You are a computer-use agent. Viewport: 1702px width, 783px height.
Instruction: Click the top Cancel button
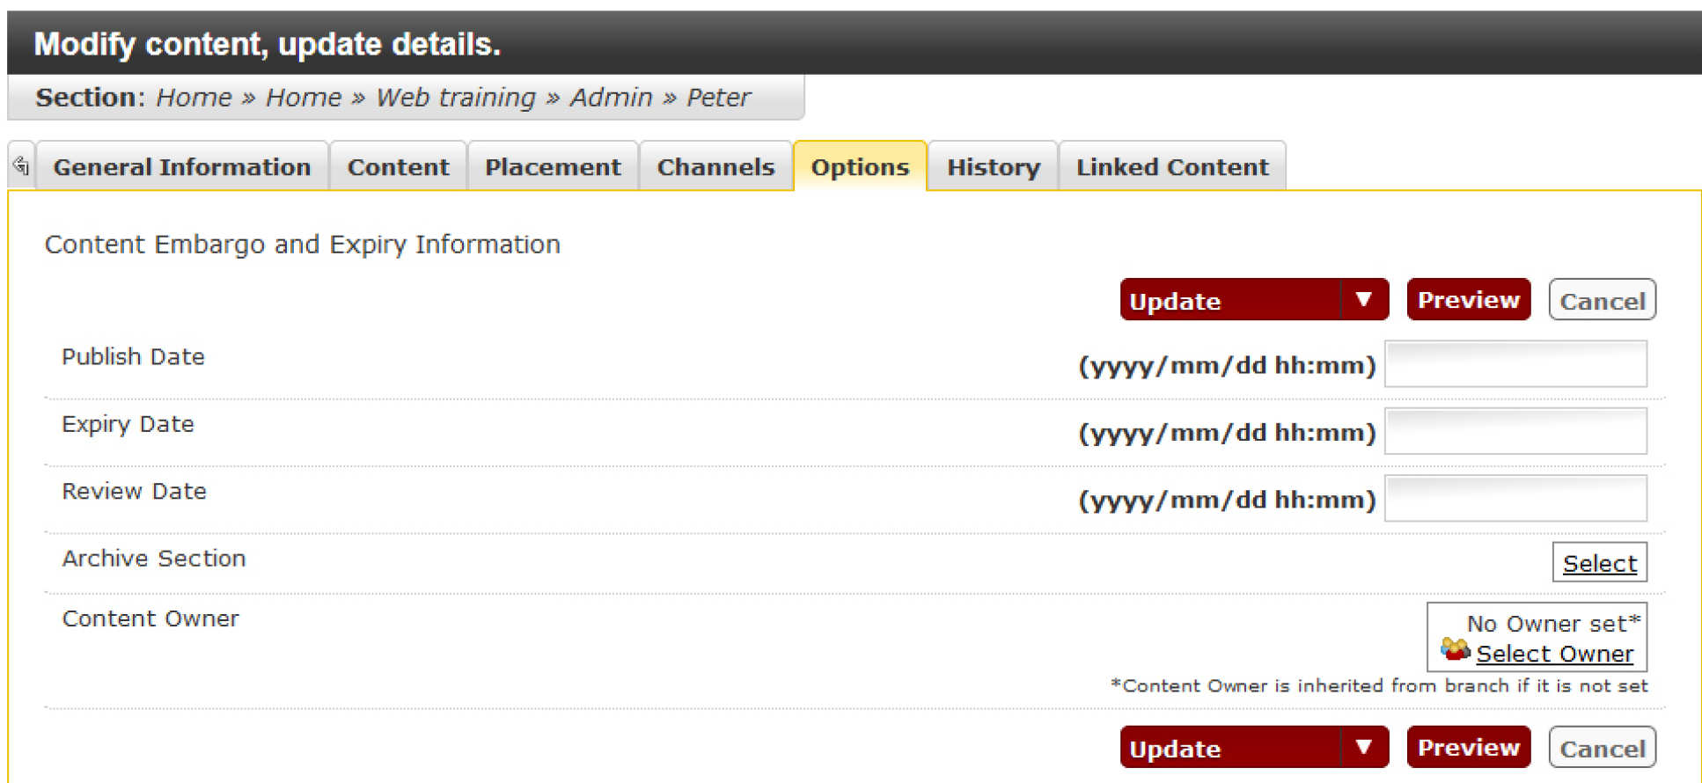(1602, 301)
